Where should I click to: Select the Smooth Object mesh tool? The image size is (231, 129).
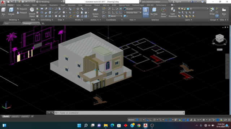click(x=32, y=12)
